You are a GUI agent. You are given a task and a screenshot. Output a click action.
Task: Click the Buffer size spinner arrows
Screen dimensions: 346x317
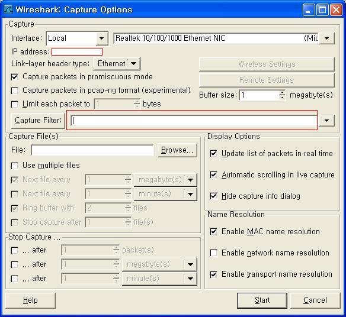pos(282,95)
